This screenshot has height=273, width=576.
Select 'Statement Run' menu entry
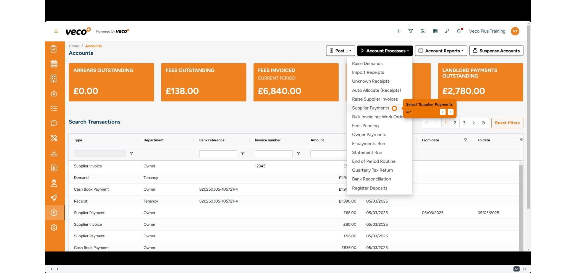379,152
